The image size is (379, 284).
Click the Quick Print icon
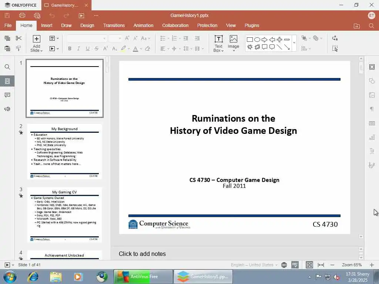pos(37,16)
